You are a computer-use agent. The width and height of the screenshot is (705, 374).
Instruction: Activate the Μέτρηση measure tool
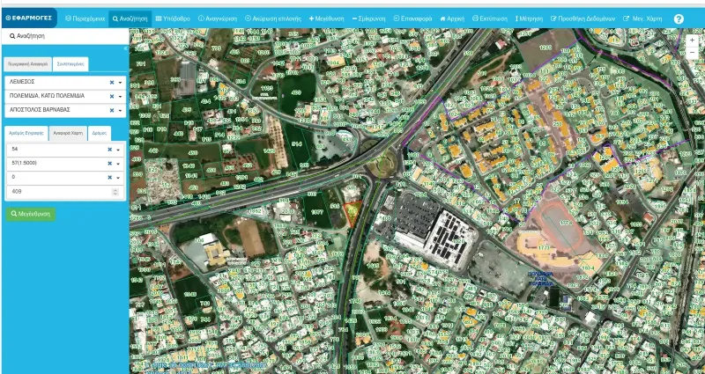coord(529,18)
